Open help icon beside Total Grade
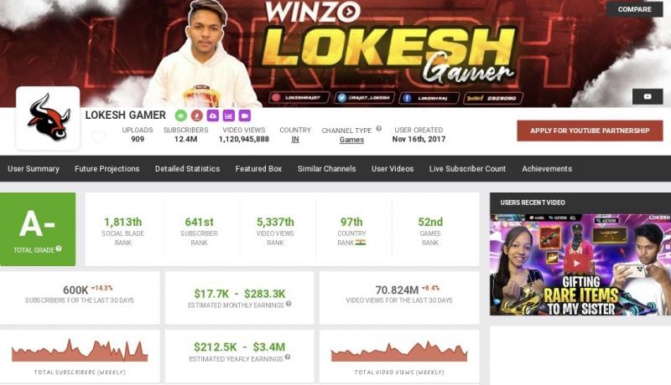This screenshot has width=671, height=385. coord(59,249)
